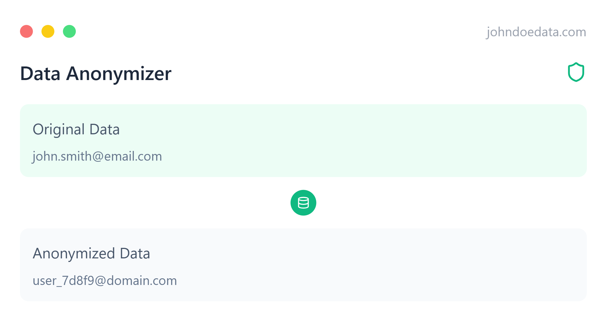Click the word Anonymizer in the title
Viewport: 606px width, 324px height.
click(x=119, y=74)
